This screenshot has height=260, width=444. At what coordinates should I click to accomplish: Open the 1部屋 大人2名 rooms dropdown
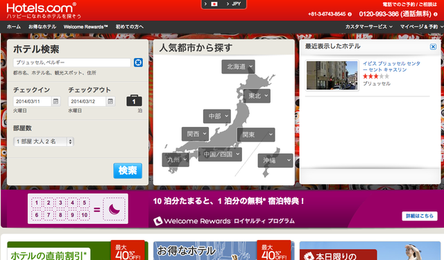(x=44, y=141)
